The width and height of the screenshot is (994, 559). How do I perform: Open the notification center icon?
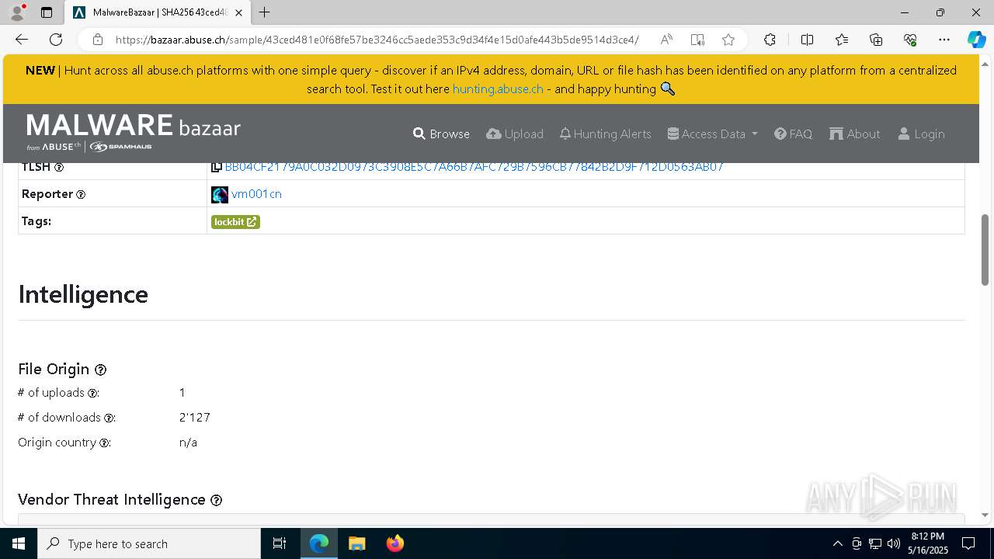tap(968, 543)
